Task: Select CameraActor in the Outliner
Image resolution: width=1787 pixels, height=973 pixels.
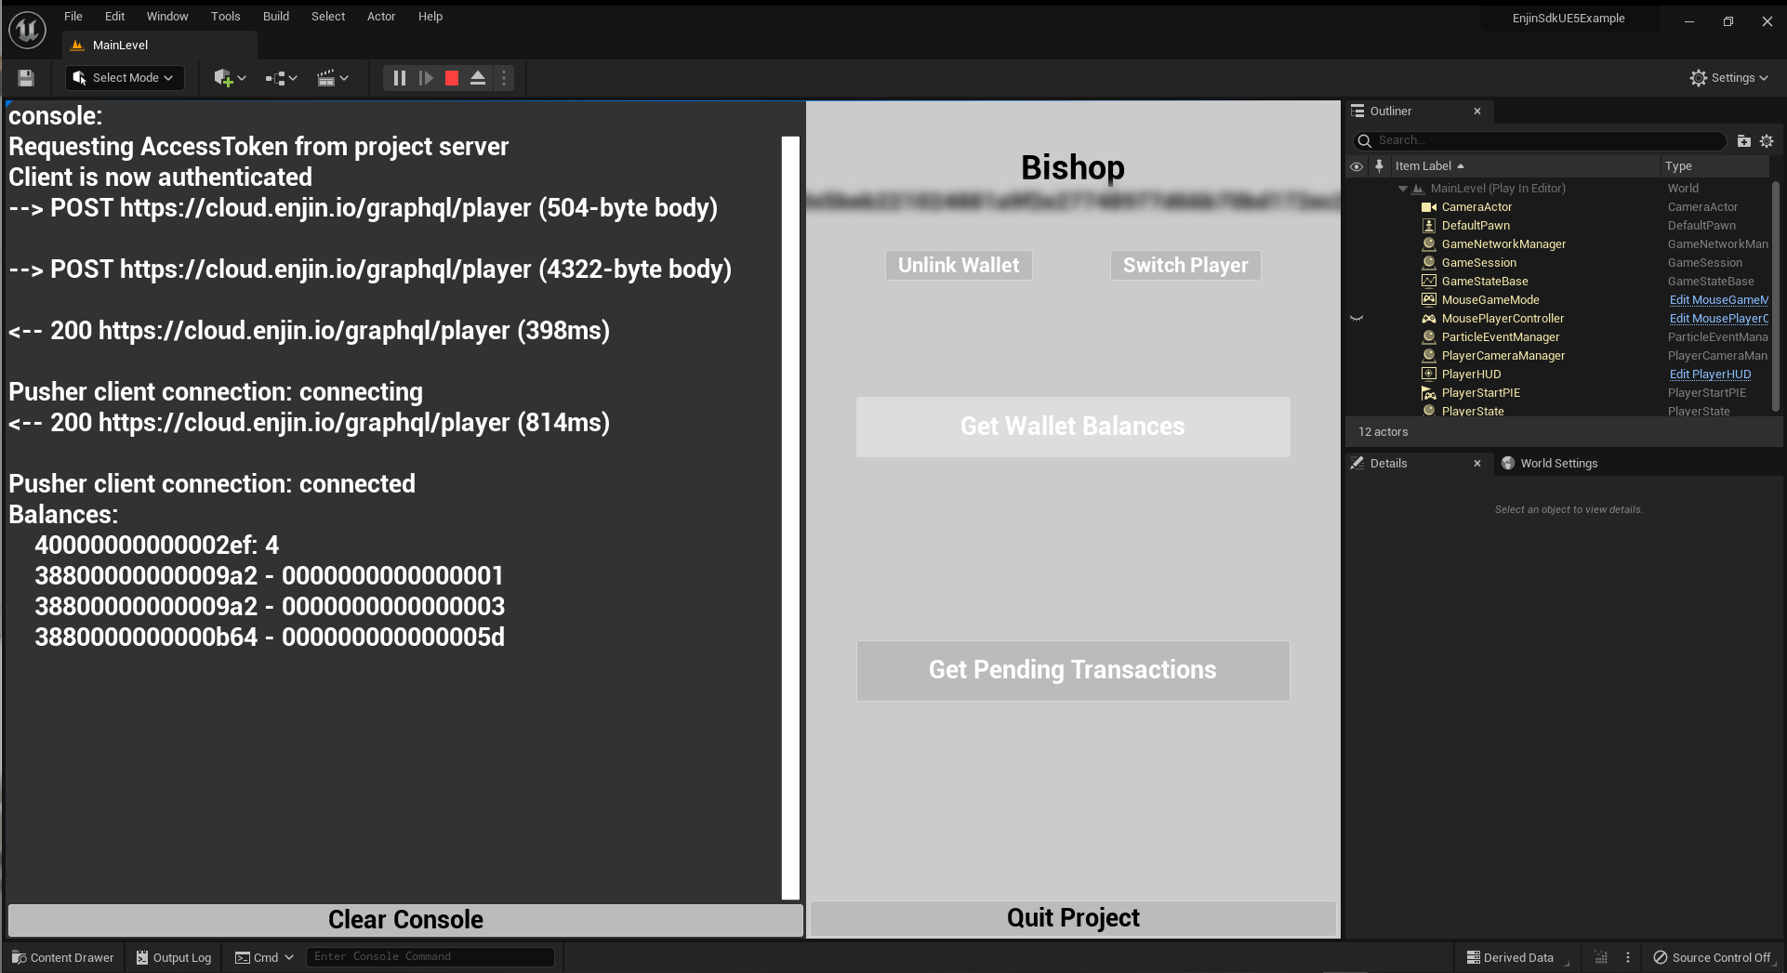Action: [1476, 207]
